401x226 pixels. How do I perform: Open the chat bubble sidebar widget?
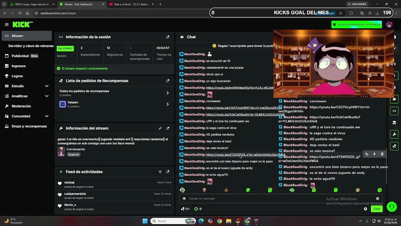(x=394, y=99)
